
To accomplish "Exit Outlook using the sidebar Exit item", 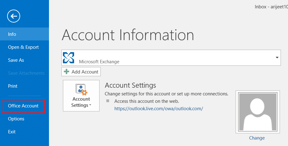I will tap(12, 132).
